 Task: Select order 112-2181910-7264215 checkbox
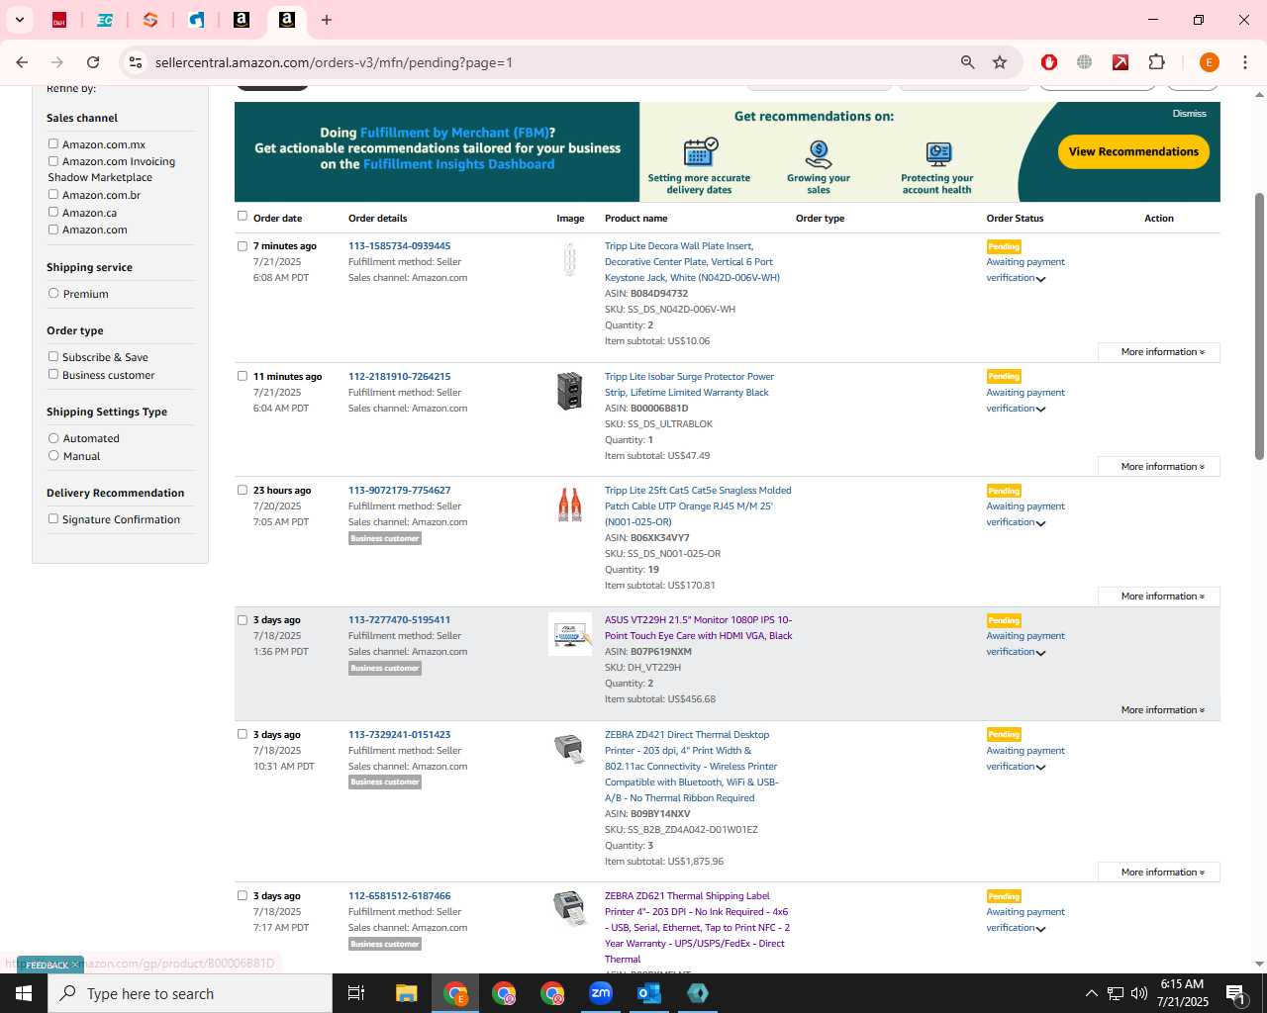pos(243,376)
